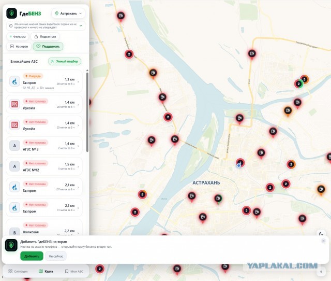Close the add-to-screen banner

[x=323, y=241]
